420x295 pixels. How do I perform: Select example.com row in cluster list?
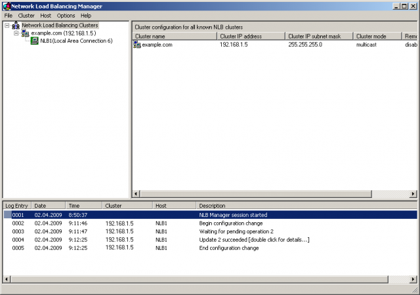point(274,45)
